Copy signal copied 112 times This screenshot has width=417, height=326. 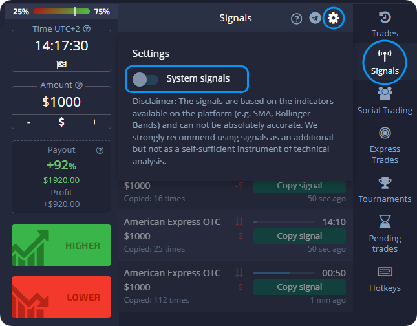pos(299,287)
